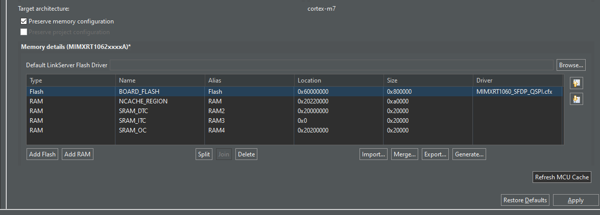Open the Import... memory dialog
600x215 pixels.
click(x=373, y=154)
